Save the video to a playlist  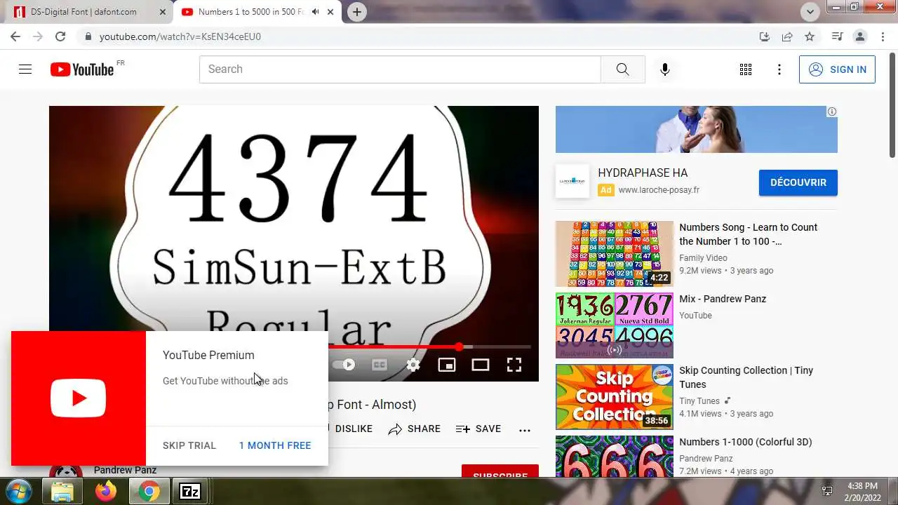(478, 429)
